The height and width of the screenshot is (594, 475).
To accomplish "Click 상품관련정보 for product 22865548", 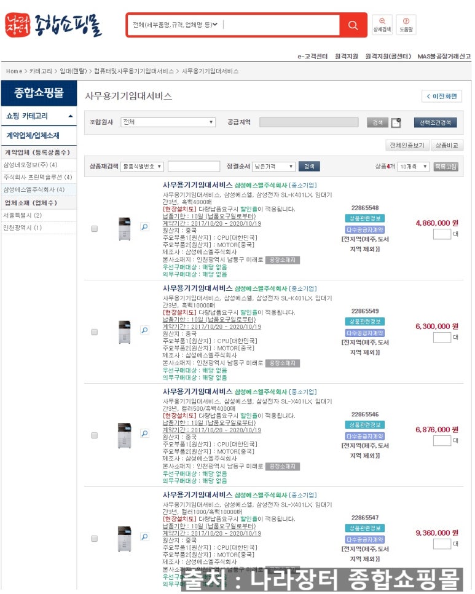I will [x=365, y=218].
